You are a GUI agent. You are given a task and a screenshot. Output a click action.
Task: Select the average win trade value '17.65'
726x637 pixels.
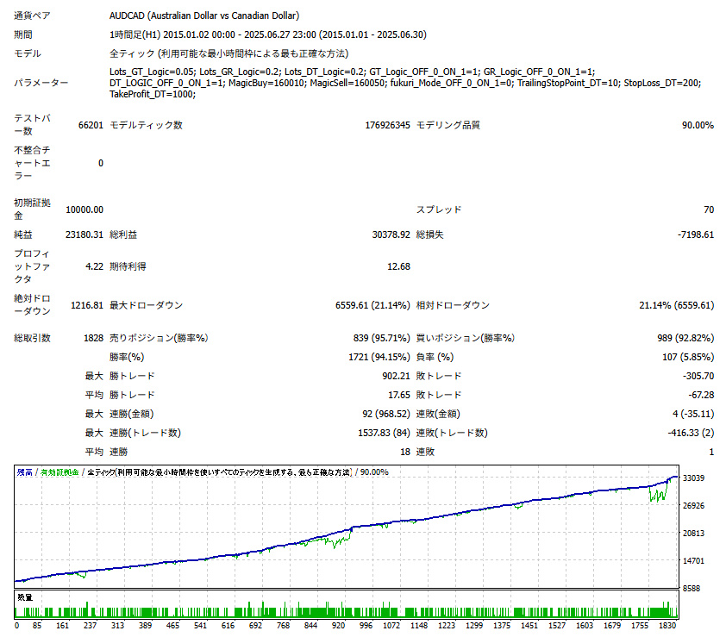(398, 396)
